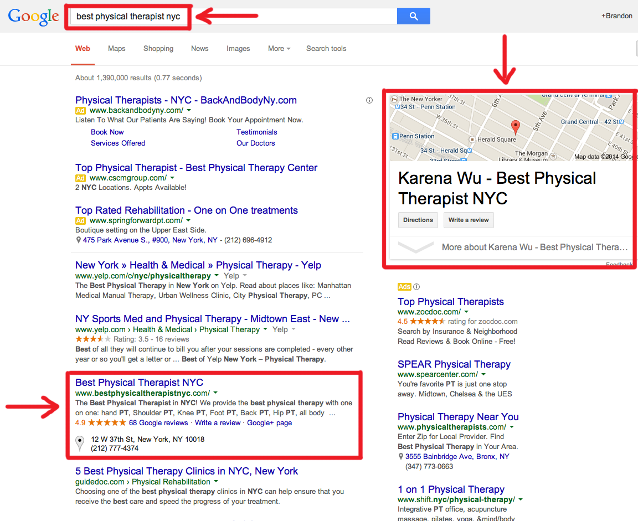Click the 4.9 star rating for Best Physical Therapist NYC
Screen dimensions: 638x521
coord(107,422)
